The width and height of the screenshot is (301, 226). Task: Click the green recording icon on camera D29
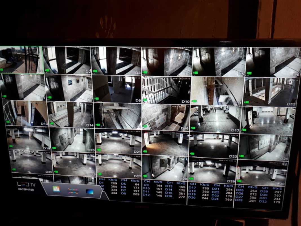(192, 179)
